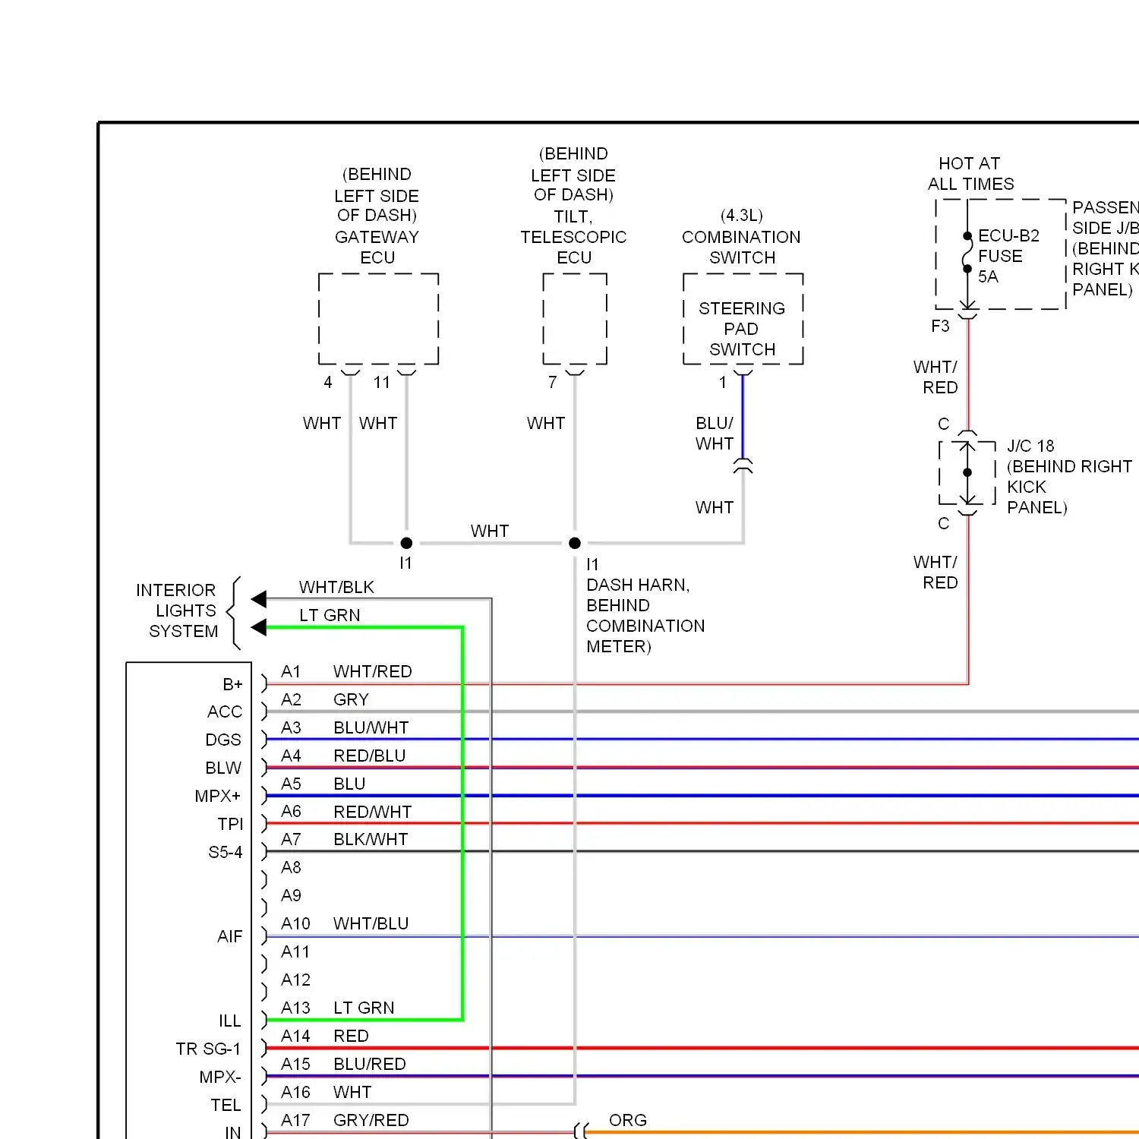Click the GATEWAY ECU label
The height and width of the screenshot is (1139, 1139).
pyautogui.click(x=377, y=247)
